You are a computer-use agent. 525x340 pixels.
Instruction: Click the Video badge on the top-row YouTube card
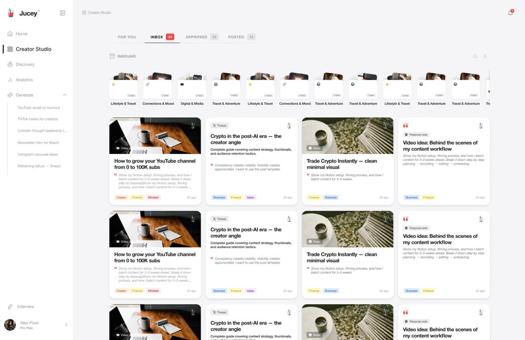click(x=122, y=148)
